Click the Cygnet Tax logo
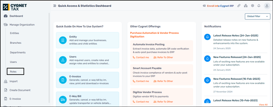The width and height of the screenshot is (273, 107). 15,7
